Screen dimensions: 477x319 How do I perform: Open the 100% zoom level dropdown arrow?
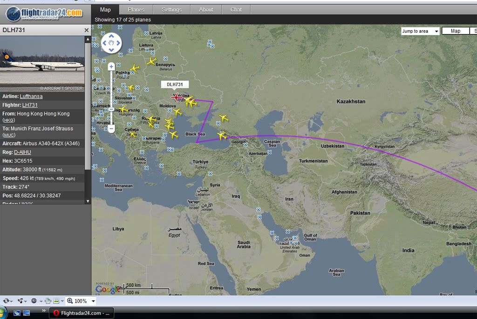[93, 301]
